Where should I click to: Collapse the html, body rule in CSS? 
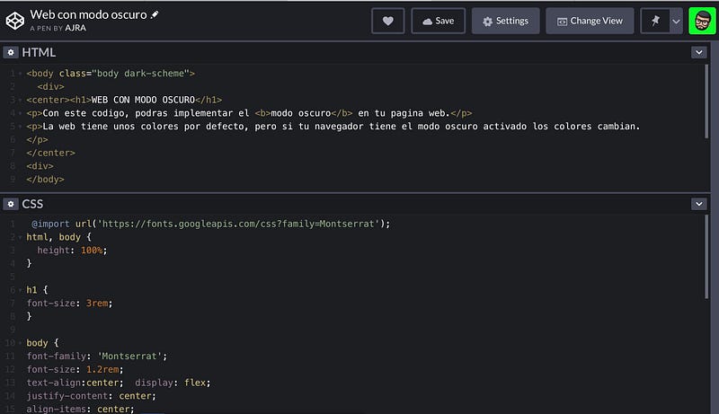[x=19, y=237]
